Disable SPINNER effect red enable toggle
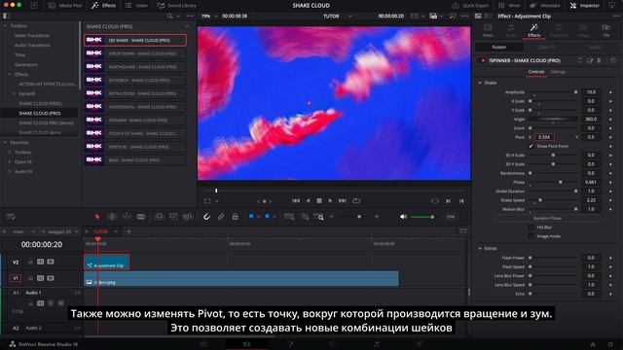This screenshot has height=350, width=623. [483, 60]
